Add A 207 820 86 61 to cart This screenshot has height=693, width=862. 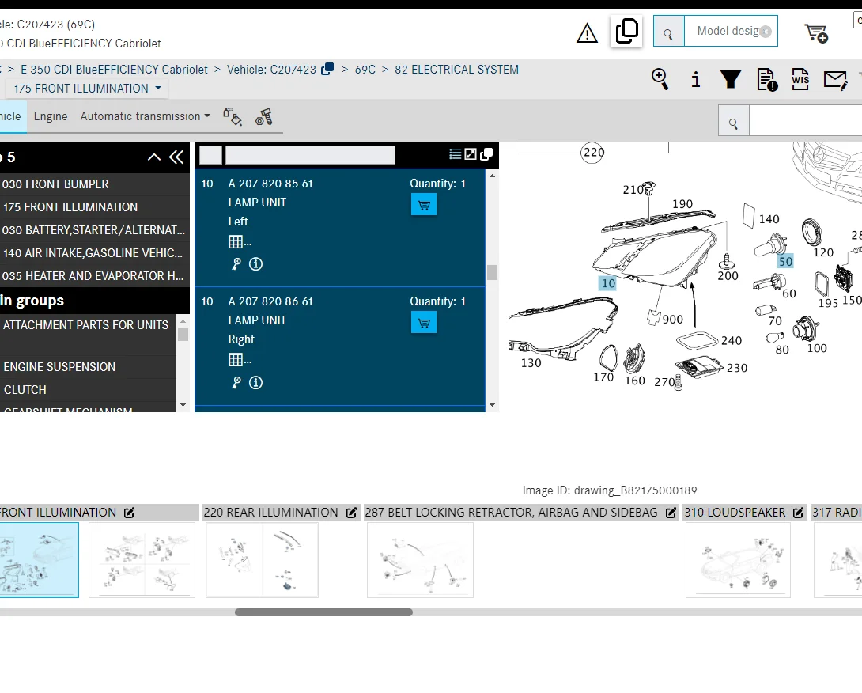coord(424,322)
